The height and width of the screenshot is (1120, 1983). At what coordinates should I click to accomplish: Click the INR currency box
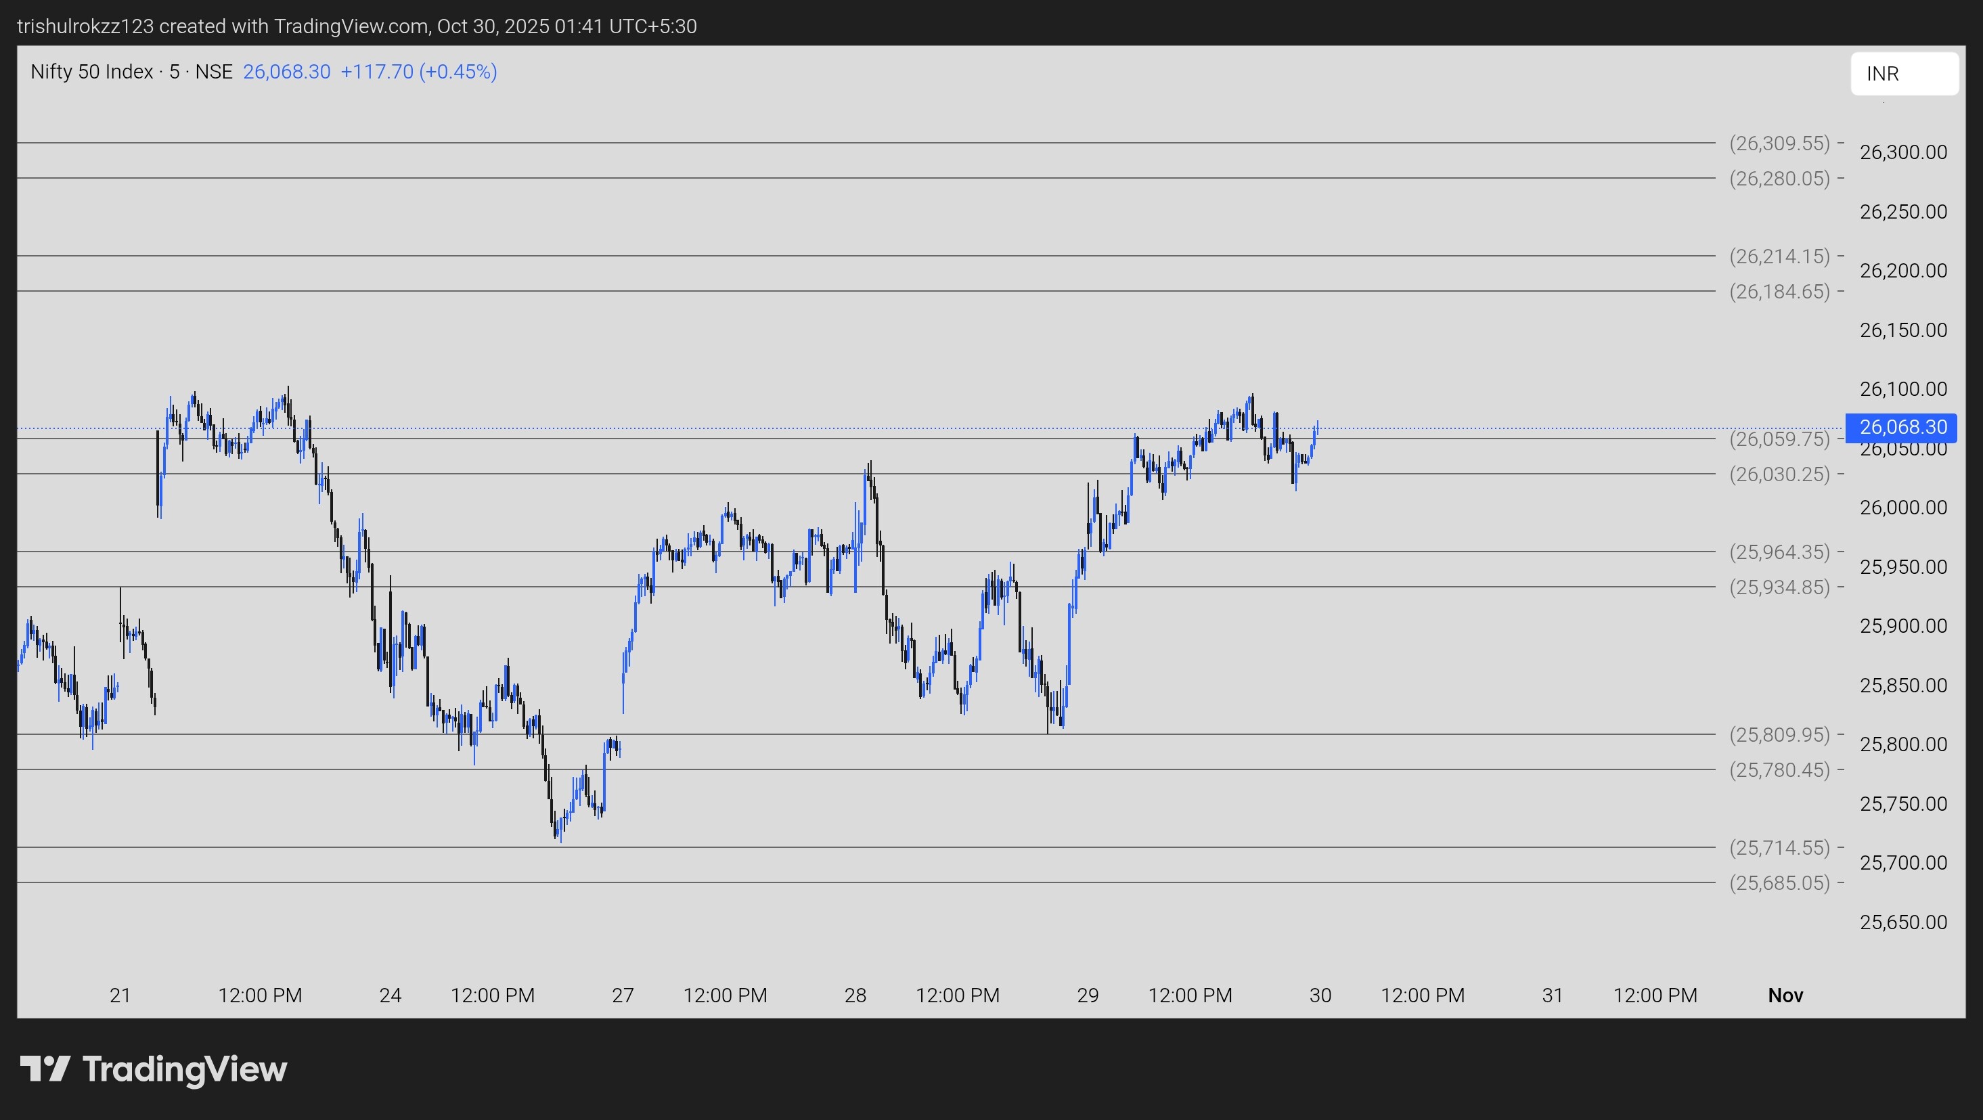[x=1903, y=74]
